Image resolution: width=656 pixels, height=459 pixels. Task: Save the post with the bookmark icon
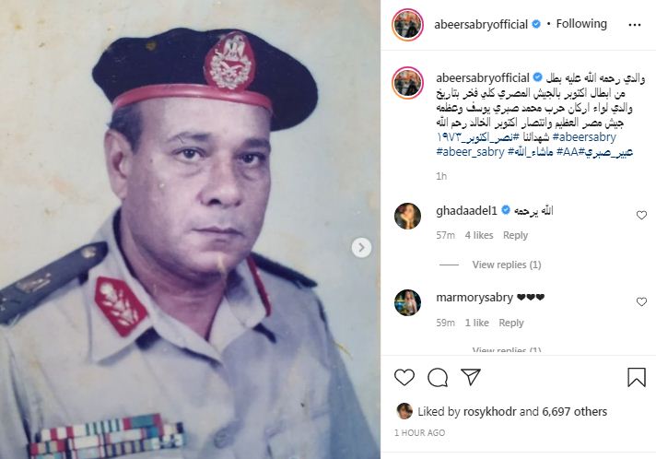(x=637, y=377)
